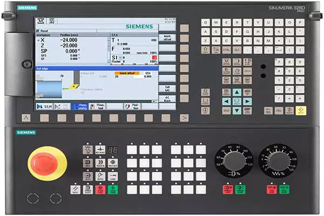The height and width of the screenshot is (216, 324).
Task: Open the OFFSET operating area key
Action: coord(247,62)
